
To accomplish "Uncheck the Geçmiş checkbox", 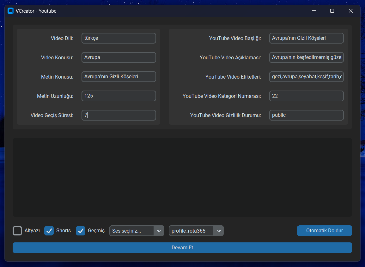I will [81, 231].
